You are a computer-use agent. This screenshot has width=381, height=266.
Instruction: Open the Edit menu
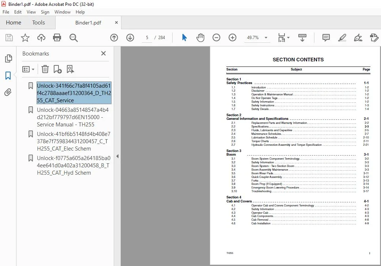18,12
